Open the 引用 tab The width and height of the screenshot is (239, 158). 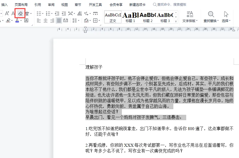(x=38, y=5)
